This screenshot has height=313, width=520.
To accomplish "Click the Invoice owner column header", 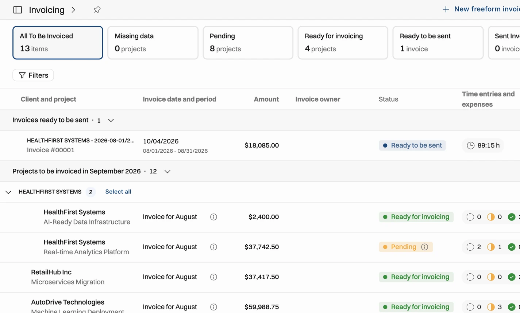I will point(318,99).
